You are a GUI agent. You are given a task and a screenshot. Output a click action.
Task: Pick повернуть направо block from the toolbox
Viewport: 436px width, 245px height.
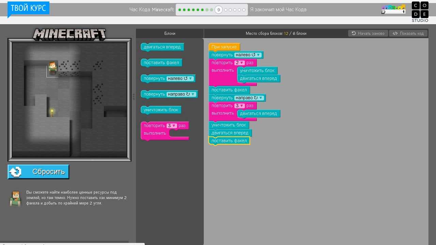(x=169, y=94)
